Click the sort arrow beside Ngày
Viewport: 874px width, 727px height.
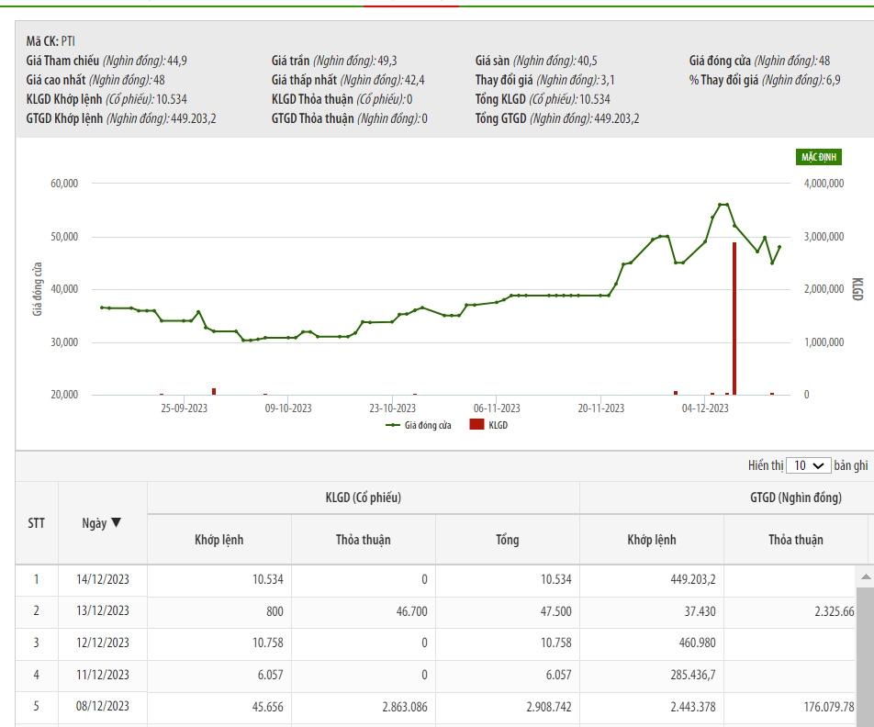pyautogui.click(x=116, y=523)
